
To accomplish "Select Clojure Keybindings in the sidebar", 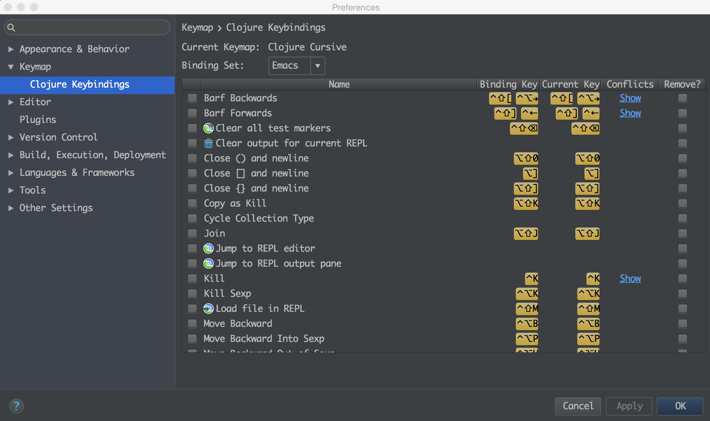I will coord(87,85).
